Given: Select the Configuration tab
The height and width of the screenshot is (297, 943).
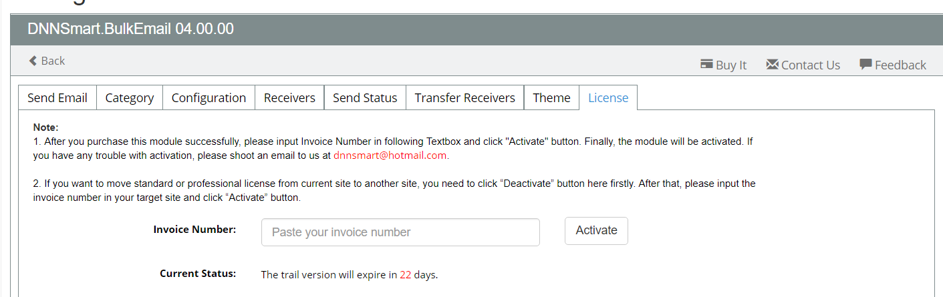Looking at the screenshot, I should point(209,97).
